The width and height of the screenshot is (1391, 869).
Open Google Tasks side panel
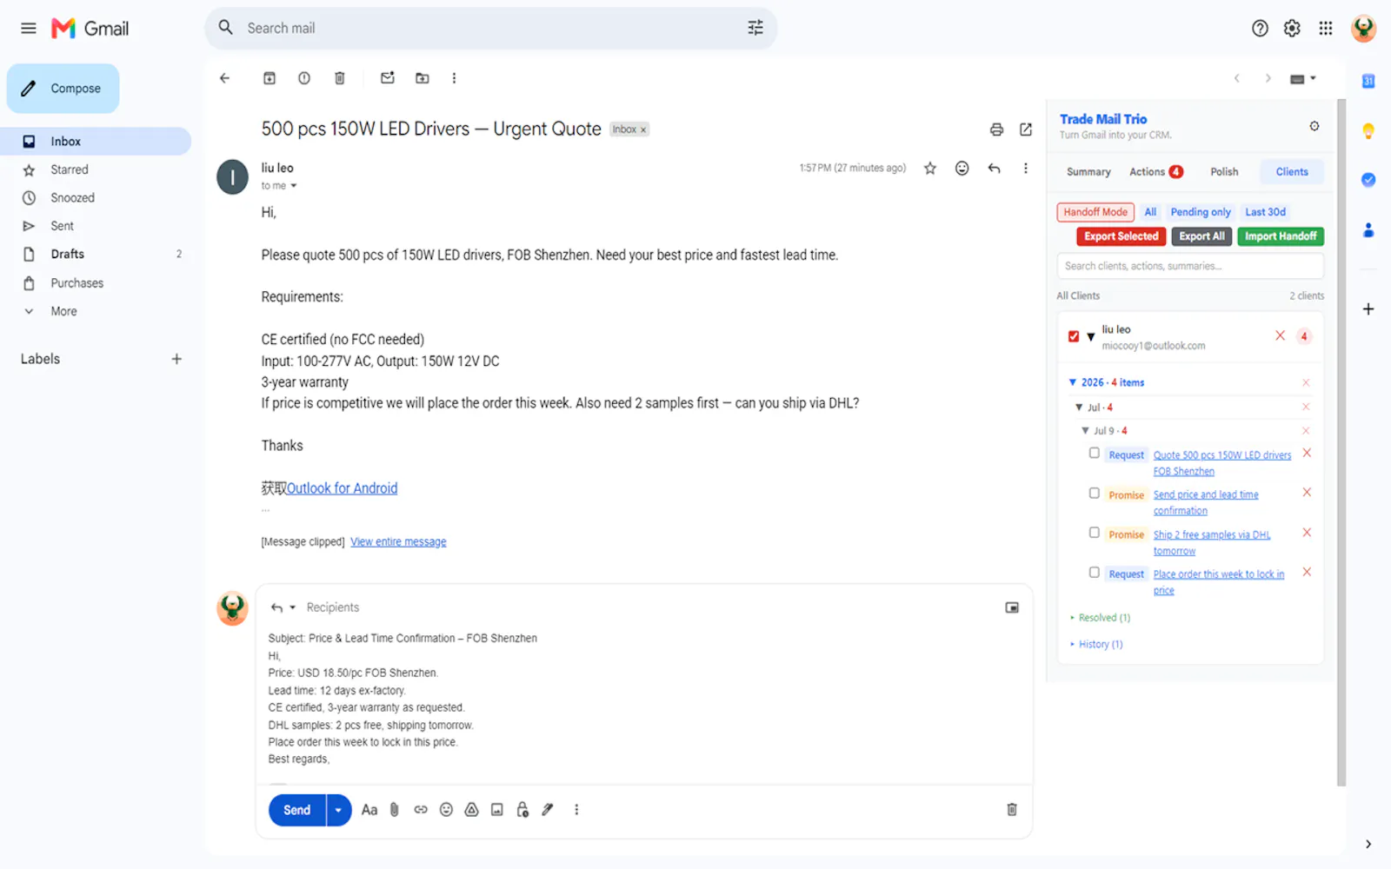[1368, 180]
